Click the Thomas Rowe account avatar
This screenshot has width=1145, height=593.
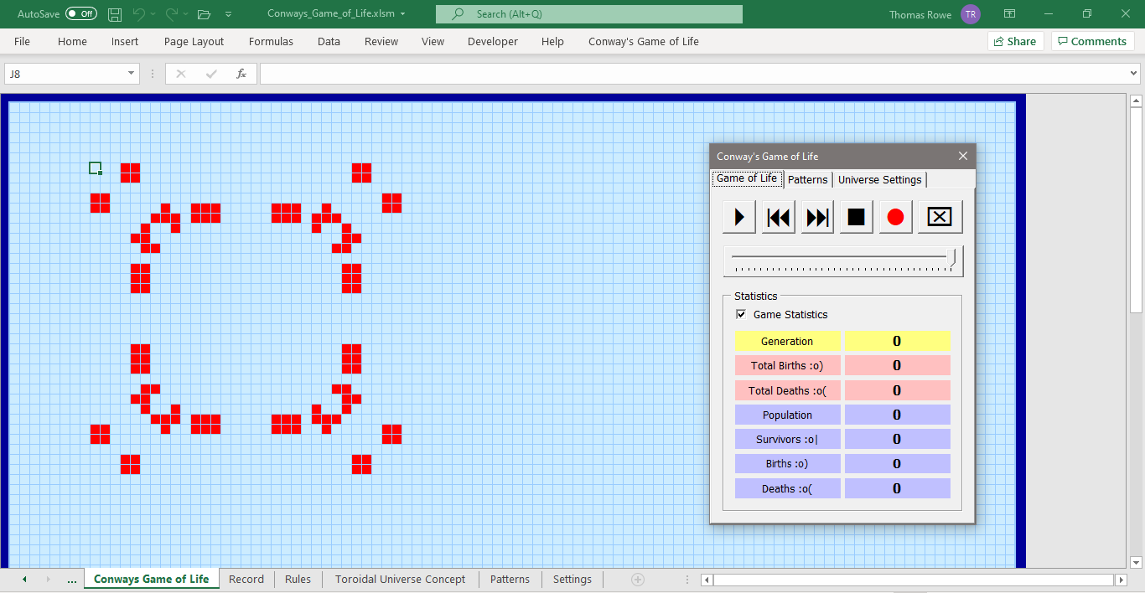[971, 14]
